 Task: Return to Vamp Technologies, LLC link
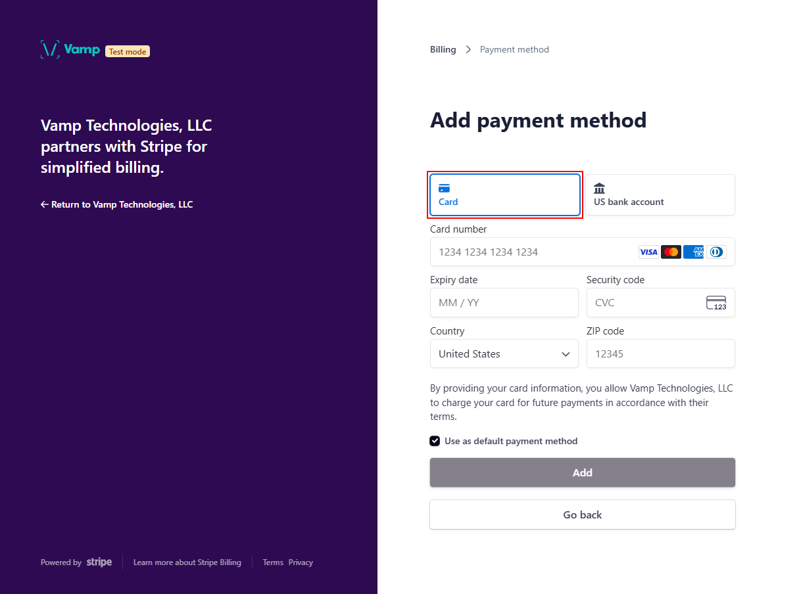117,204
